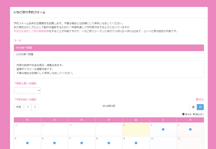Click the next month arrow button
Screen dimensions: 216x149
click(x=35, y=107)
